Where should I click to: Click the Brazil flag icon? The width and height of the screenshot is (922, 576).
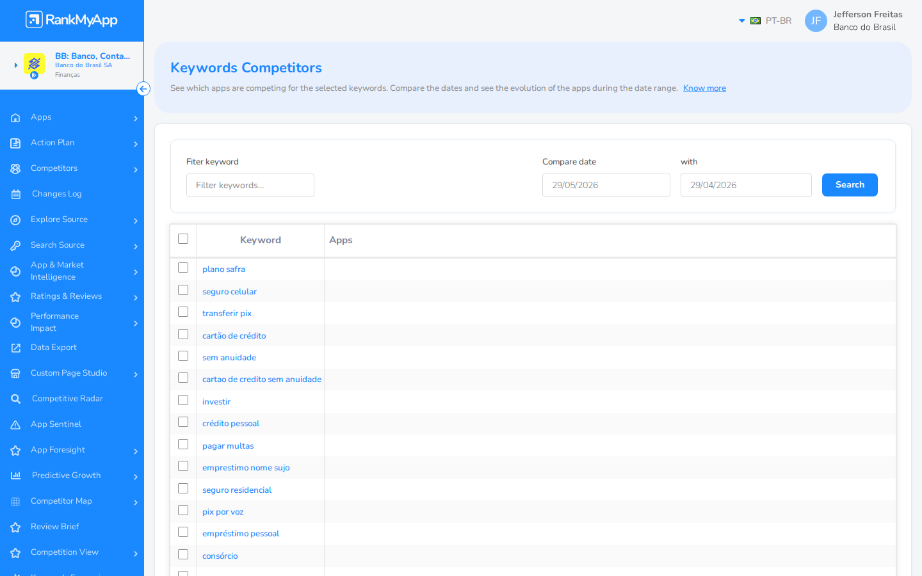(756, 21)
